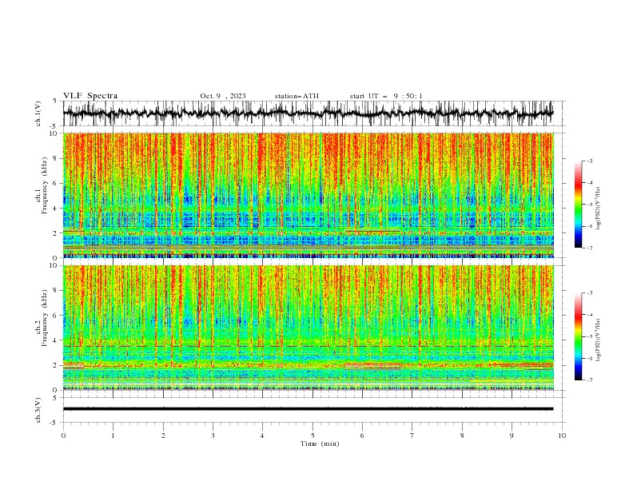Click the "-3" tick on ch.2 colorbar
This screenshot has height=489, width=633.
pyautogui.click(x=589, y=293)
